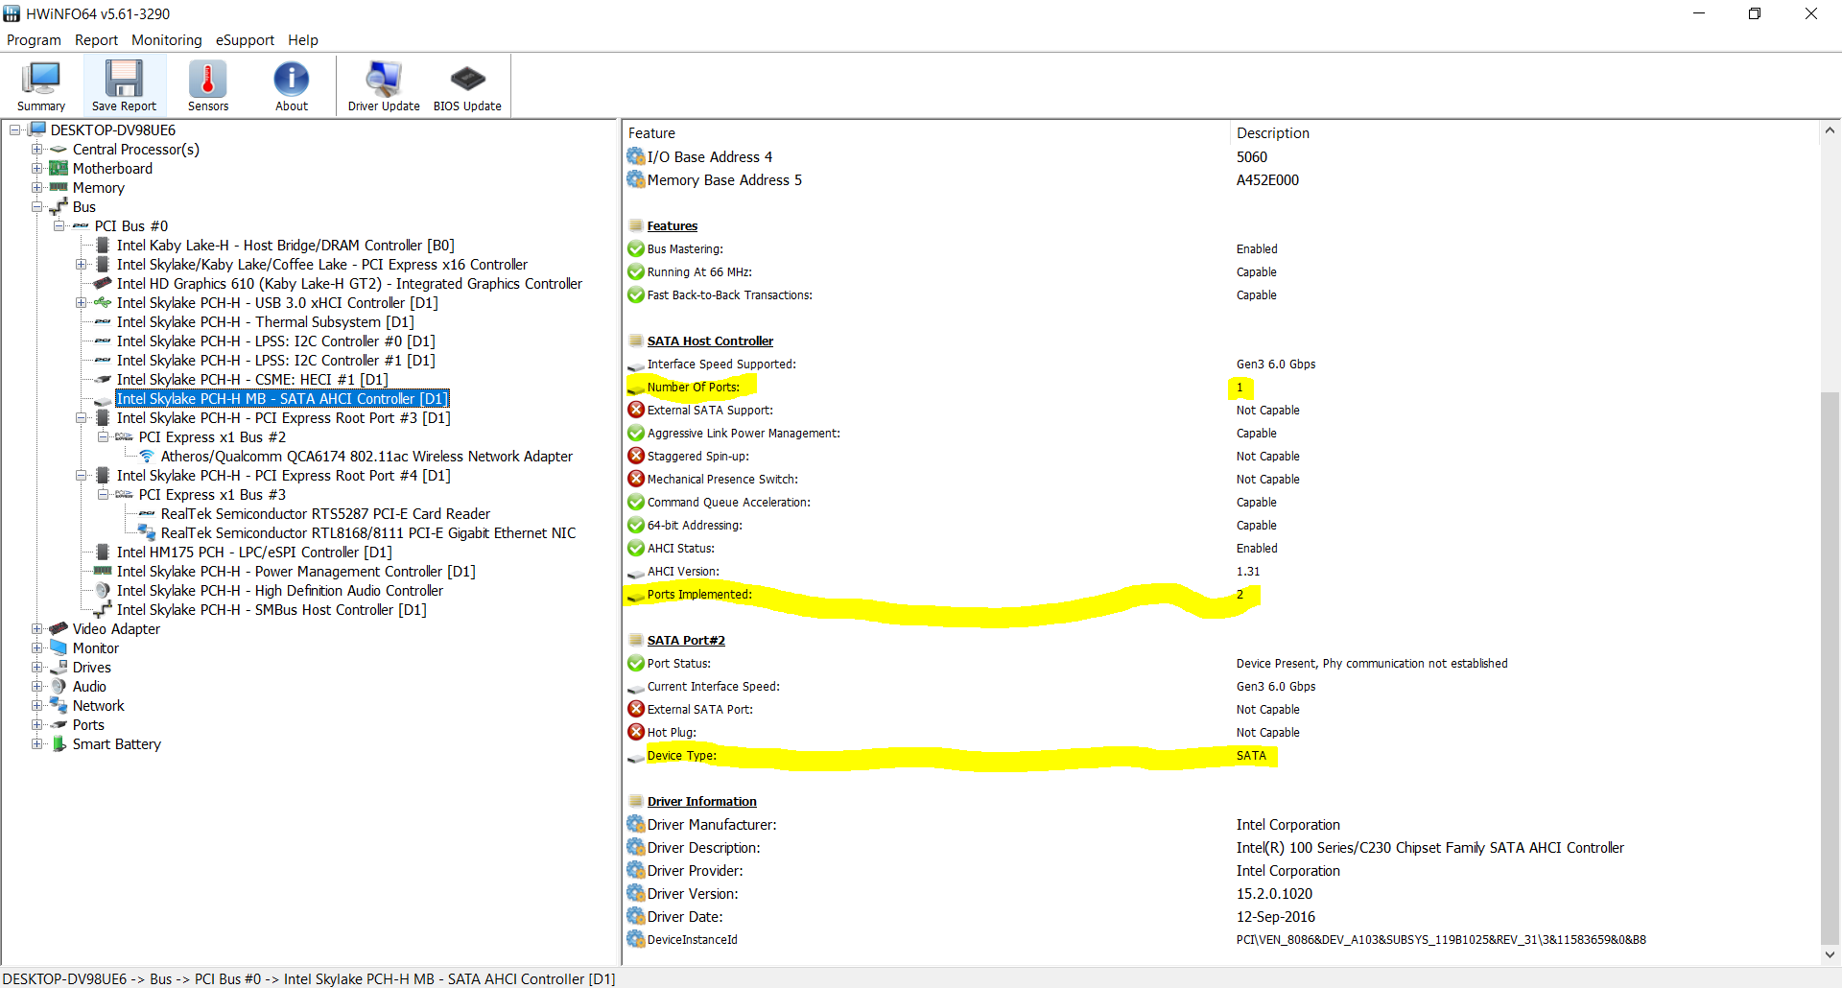
Task: Open the Monitoring menu
Action: pos(167,40)
